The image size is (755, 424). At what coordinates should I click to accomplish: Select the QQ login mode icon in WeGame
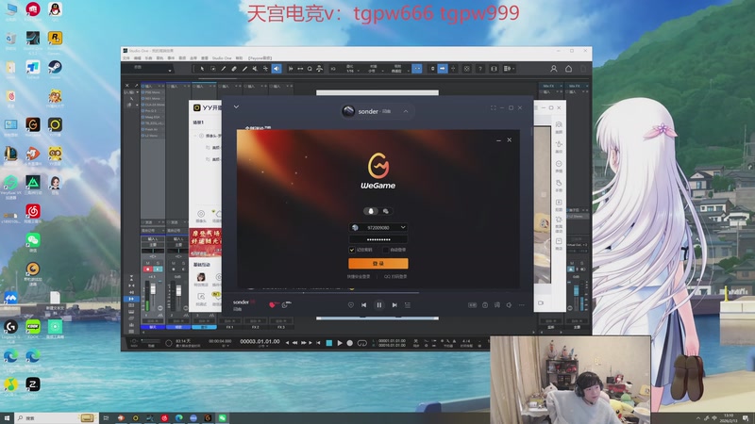point(371,211)
